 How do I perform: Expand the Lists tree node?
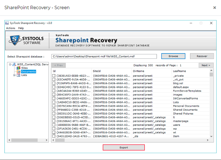click(x=14, y=75)
